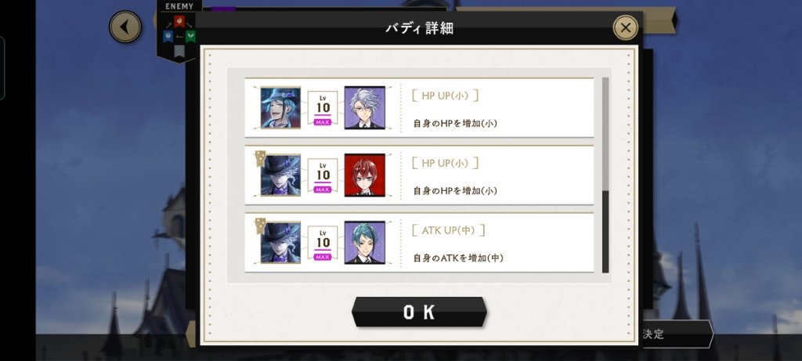Click the buddy list scrollbar
The width and height of the screenshot is (802, 361).
pyautogui.click(x=605, y=175)
